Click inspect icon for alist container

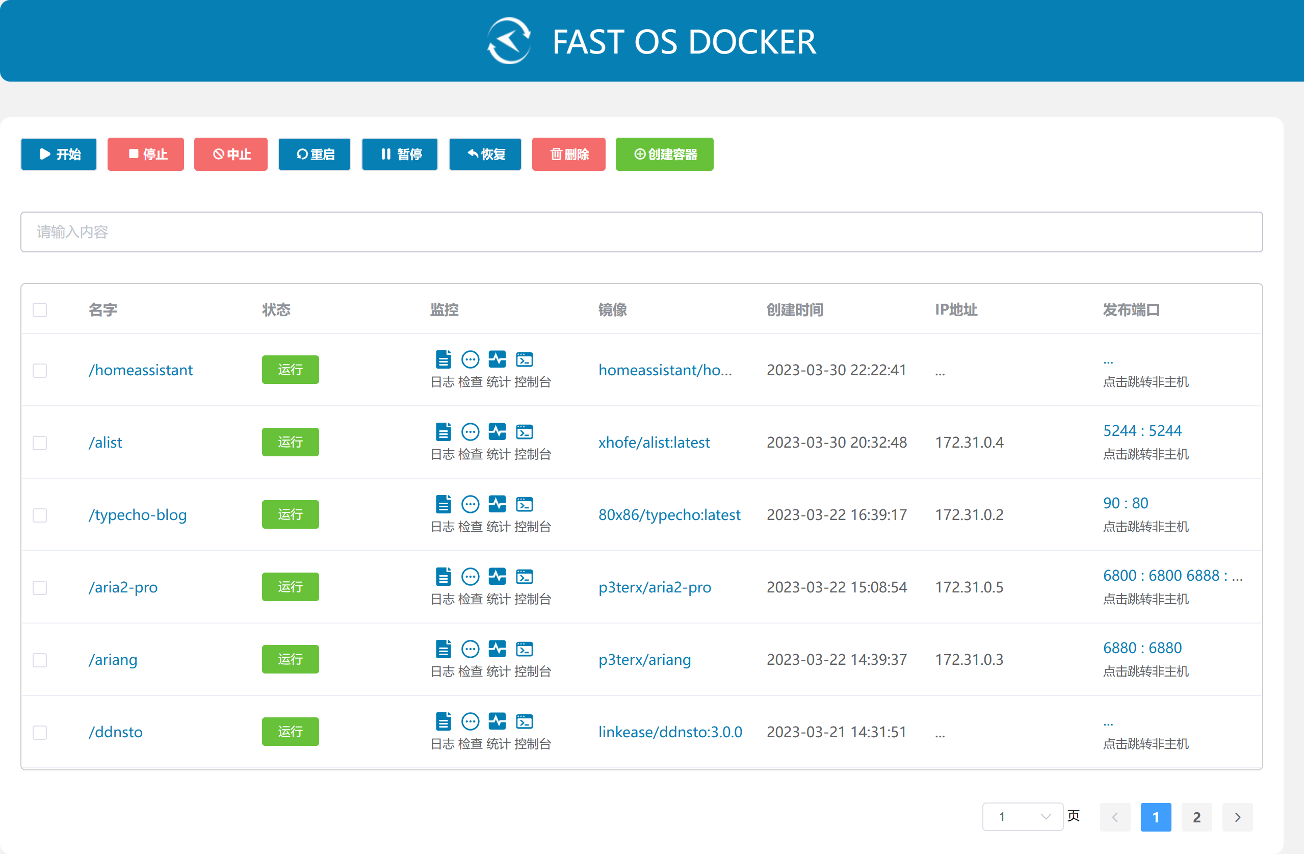pos(470,432)
